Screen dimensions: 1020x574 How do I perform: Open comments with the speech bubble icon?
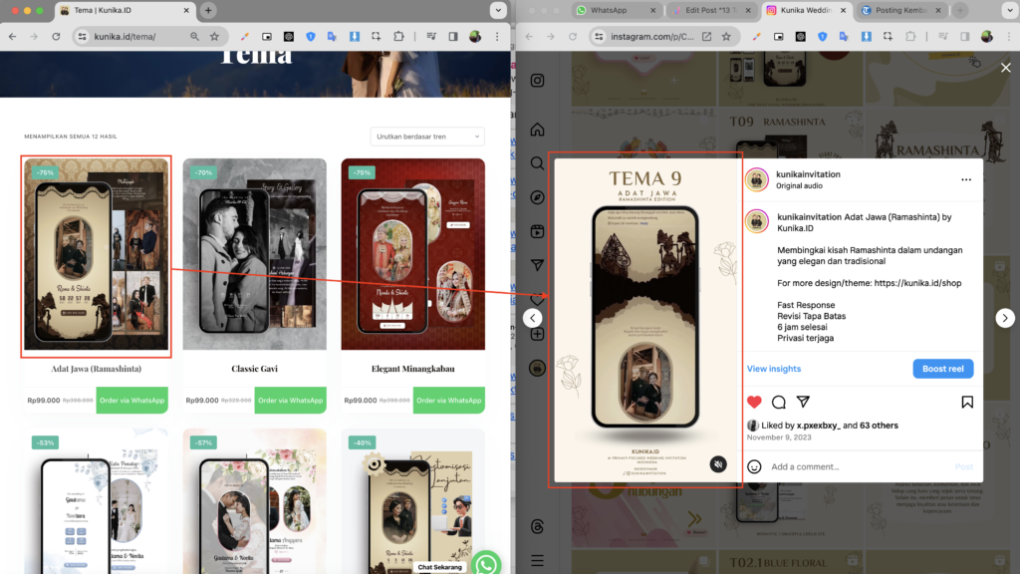coord(778,402)
